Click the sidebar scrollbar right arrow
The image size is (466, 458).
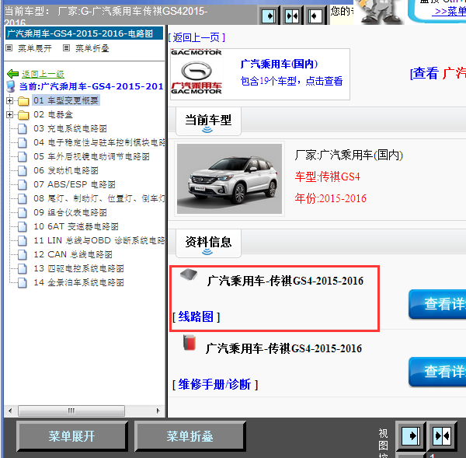(x=158, y=411)
